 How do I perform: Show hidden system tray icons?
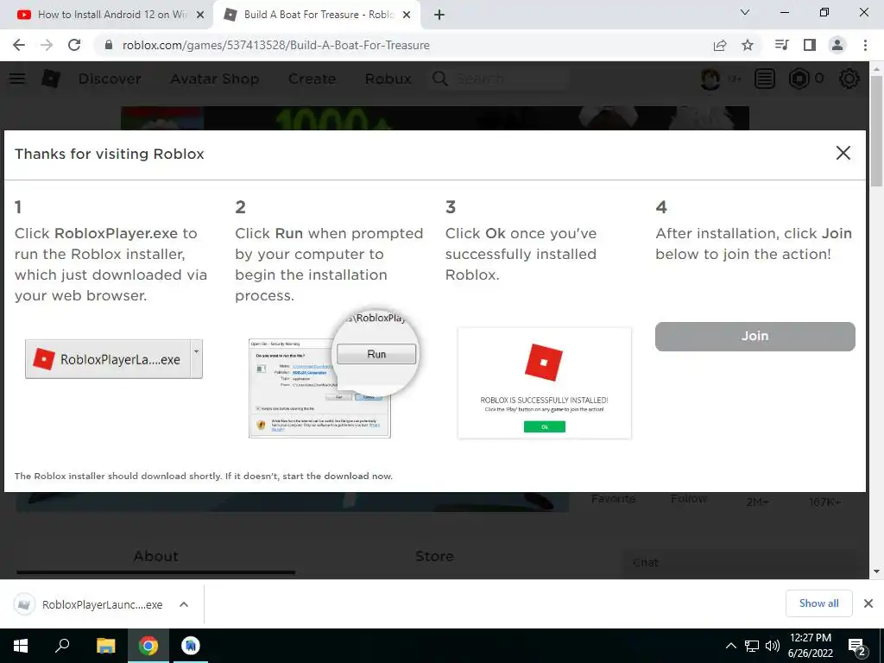(730, 646)
